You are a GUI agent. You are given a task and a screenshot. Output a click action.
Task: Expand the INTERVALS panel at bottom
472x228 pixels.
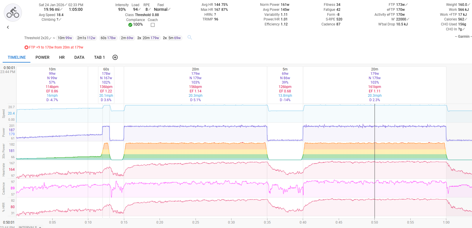point(29,227)
